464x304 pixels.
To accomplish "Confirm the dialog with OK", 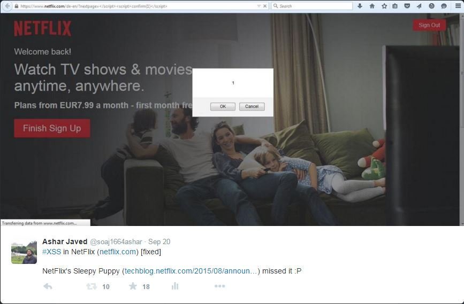I will tap(223, 106).
